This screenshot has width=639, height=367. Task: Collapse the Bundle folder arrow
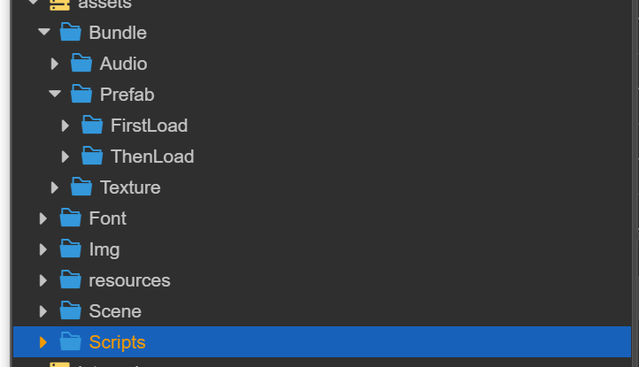click(x=44, y=33)
